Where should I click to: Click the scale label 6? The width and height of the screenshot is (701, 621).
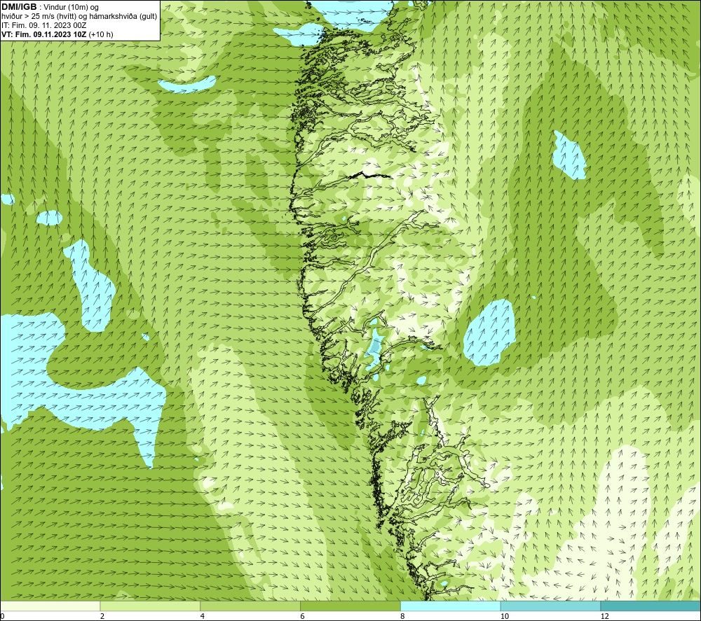click(x=303, y=616)
